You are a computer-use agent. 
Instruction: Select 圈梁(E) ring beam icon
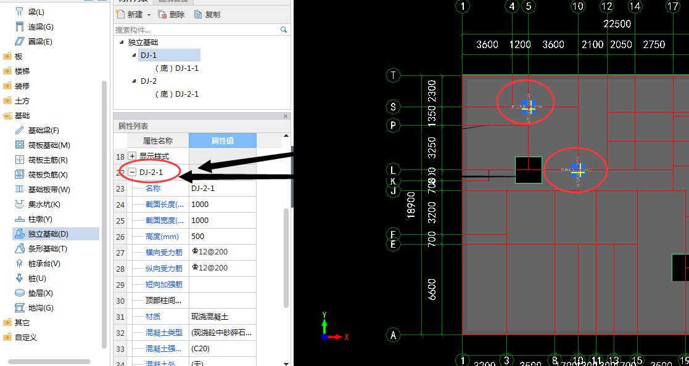click(x=19, y=42)
